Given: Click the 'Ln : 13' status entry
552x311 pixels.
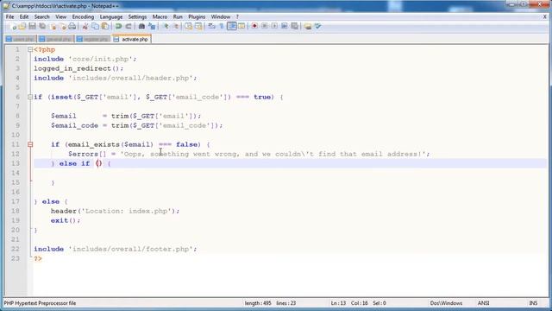Looking at the screenshot, I should pos(338,303).
